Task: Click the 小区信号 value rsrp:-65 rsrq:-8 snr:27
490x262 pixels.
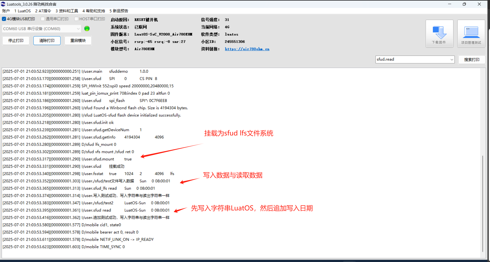Action: tap(160, 42)
